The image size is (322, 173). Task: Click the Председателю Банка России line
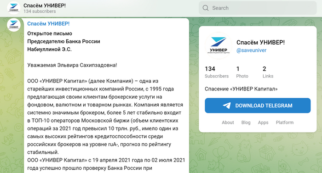click(63, 41)
